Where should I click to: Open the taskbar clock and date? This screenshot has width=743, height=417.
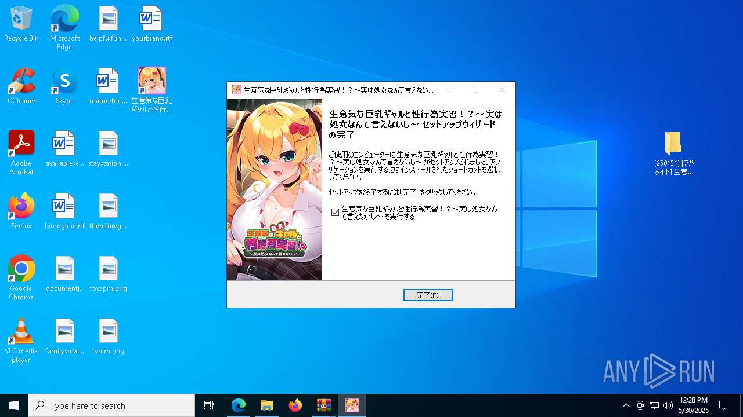[694, 405]
